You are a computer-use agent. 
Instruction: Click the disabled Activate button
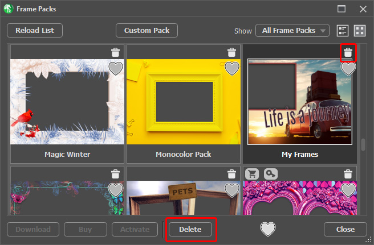135,229
